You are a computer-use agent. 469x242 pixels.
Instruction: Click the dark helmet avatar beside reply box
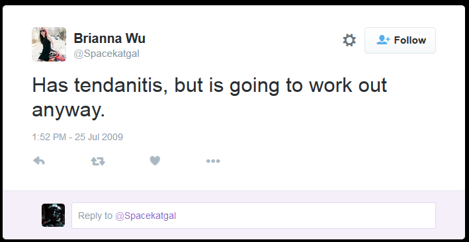pyautogui.click(x=53, y=215)
